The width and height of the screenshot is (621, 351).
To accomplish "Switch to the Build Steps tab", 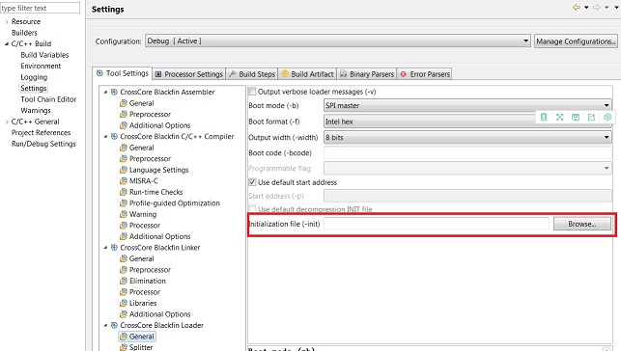I will pyautogui.click(x=252, y=74).
